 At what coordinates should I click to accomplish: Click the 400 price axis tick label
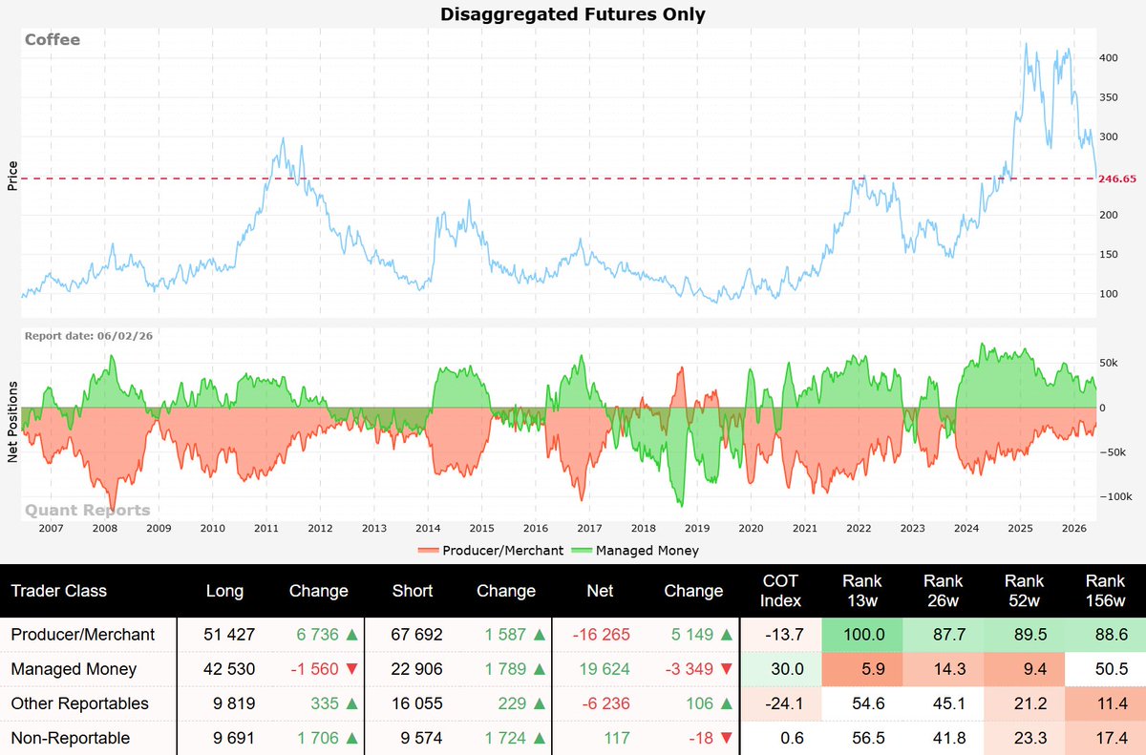pyautogui.click(x=1108, y=57)
